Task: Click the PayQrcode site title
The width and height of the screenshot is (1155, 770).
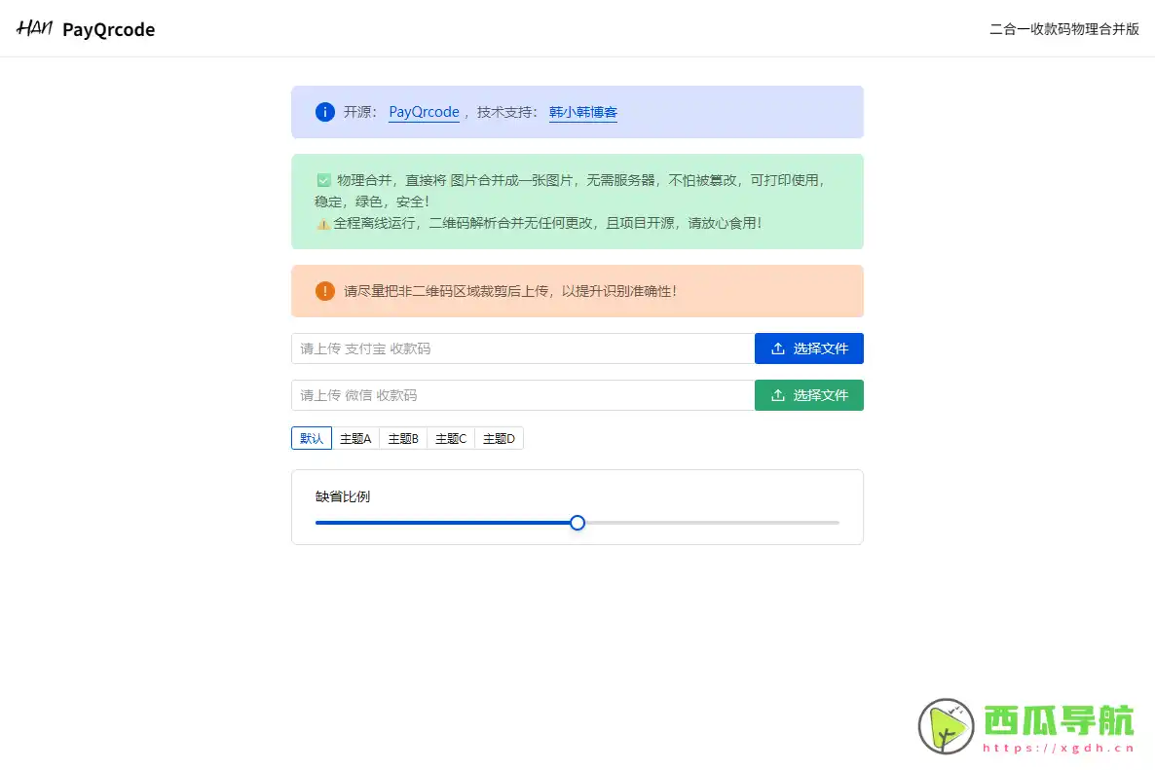Action: click(108, 29)
